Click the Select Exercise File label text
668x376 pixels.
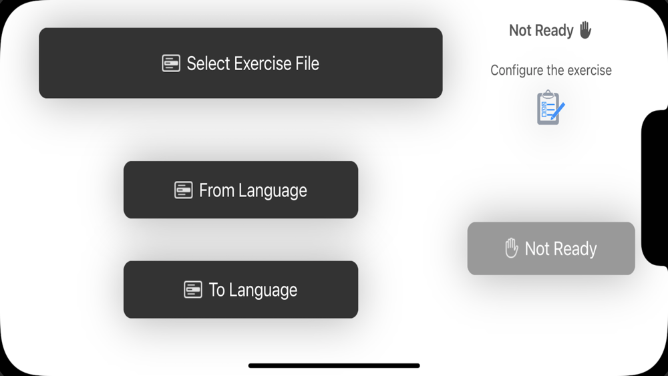pos(253,63)
